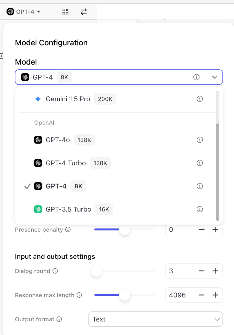
Task: Open the GPT-4 model switcher at top
Action: [x=24, y=12]
